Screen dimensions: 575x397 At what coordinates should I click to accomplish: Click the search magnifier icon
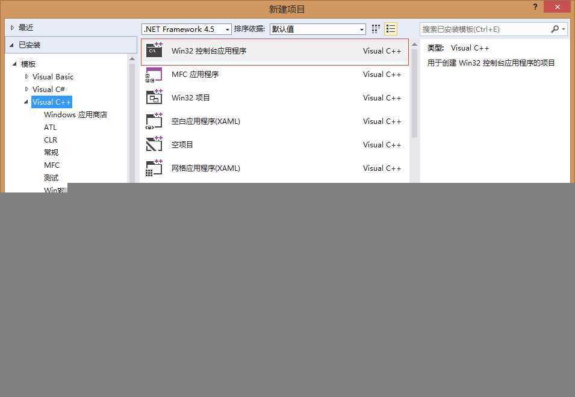[555, 29]
